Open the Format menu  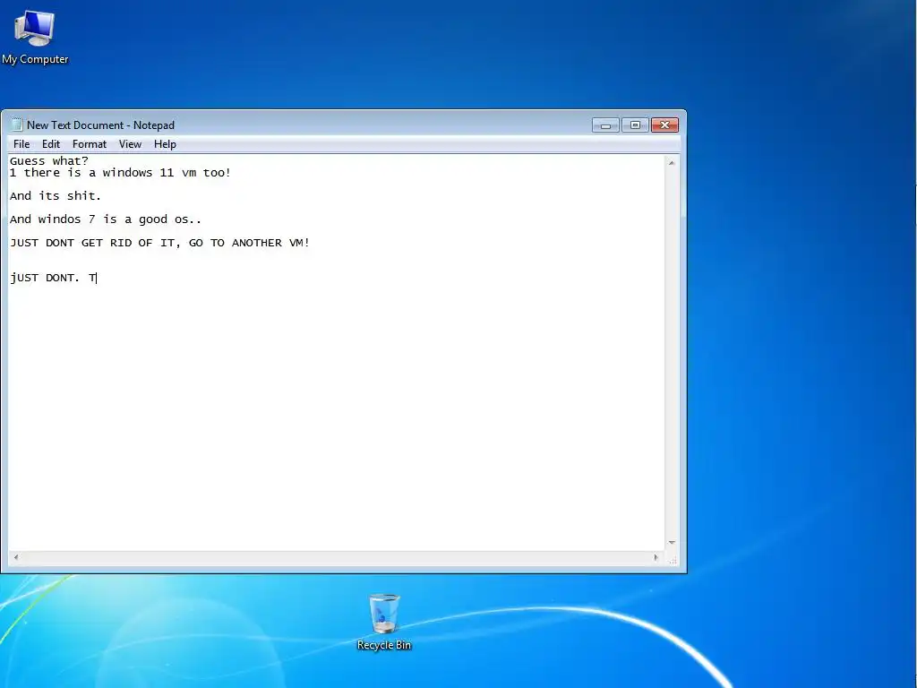click(x=90, y=144)
